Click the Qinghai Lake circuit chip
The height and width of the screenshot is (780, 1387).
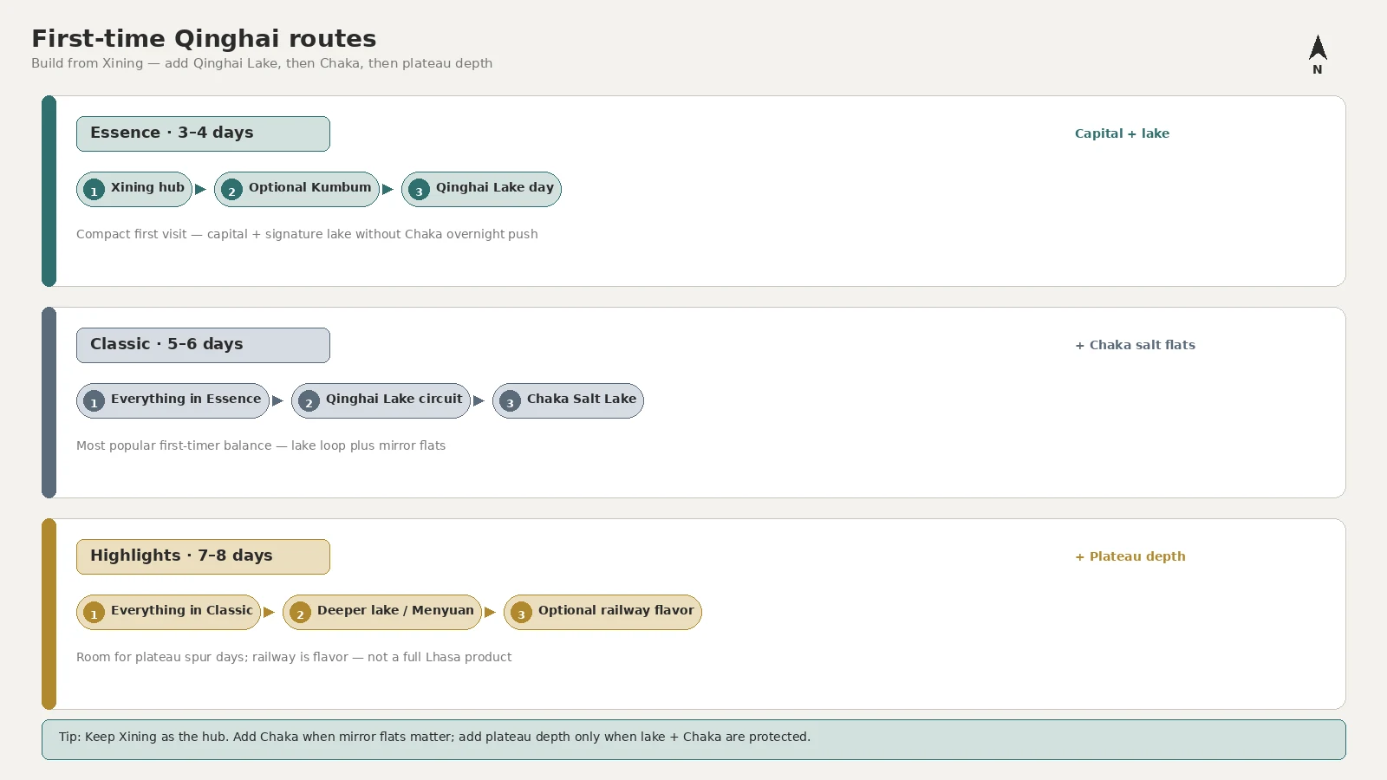pyautogui.click(x=381, y=400)
